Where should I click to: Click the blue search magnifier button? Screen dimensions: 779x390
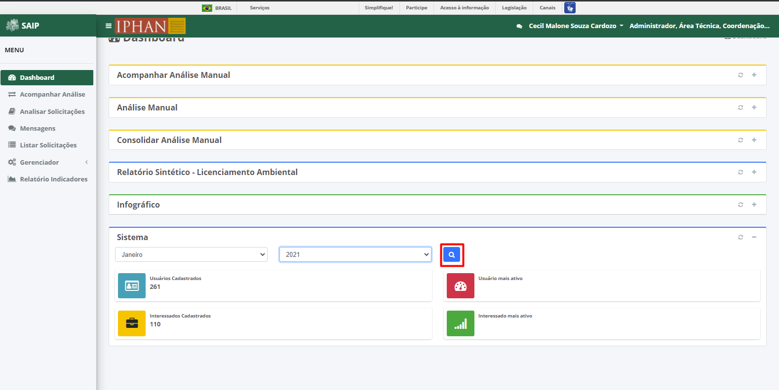coord(452,255)
